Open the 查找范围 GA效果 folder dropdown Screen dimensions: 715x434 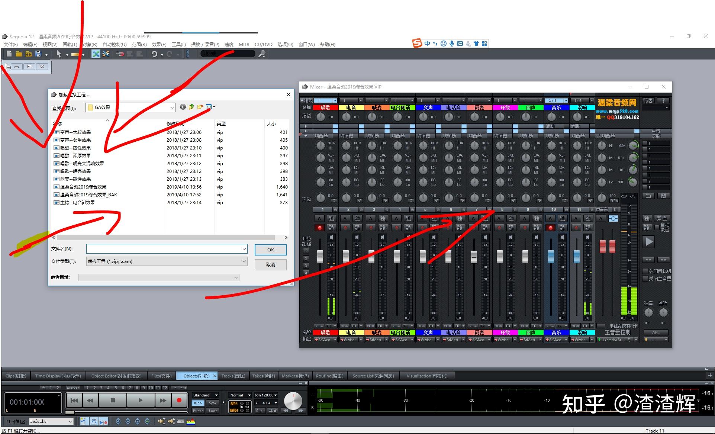coord(172,107)
